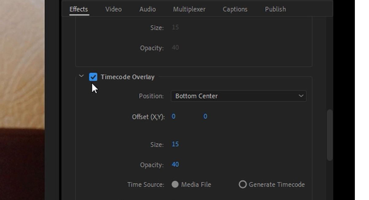The image size is (369, 200).
Task: Select the Multiplexer tab
Action: click(x=190, y=9)
